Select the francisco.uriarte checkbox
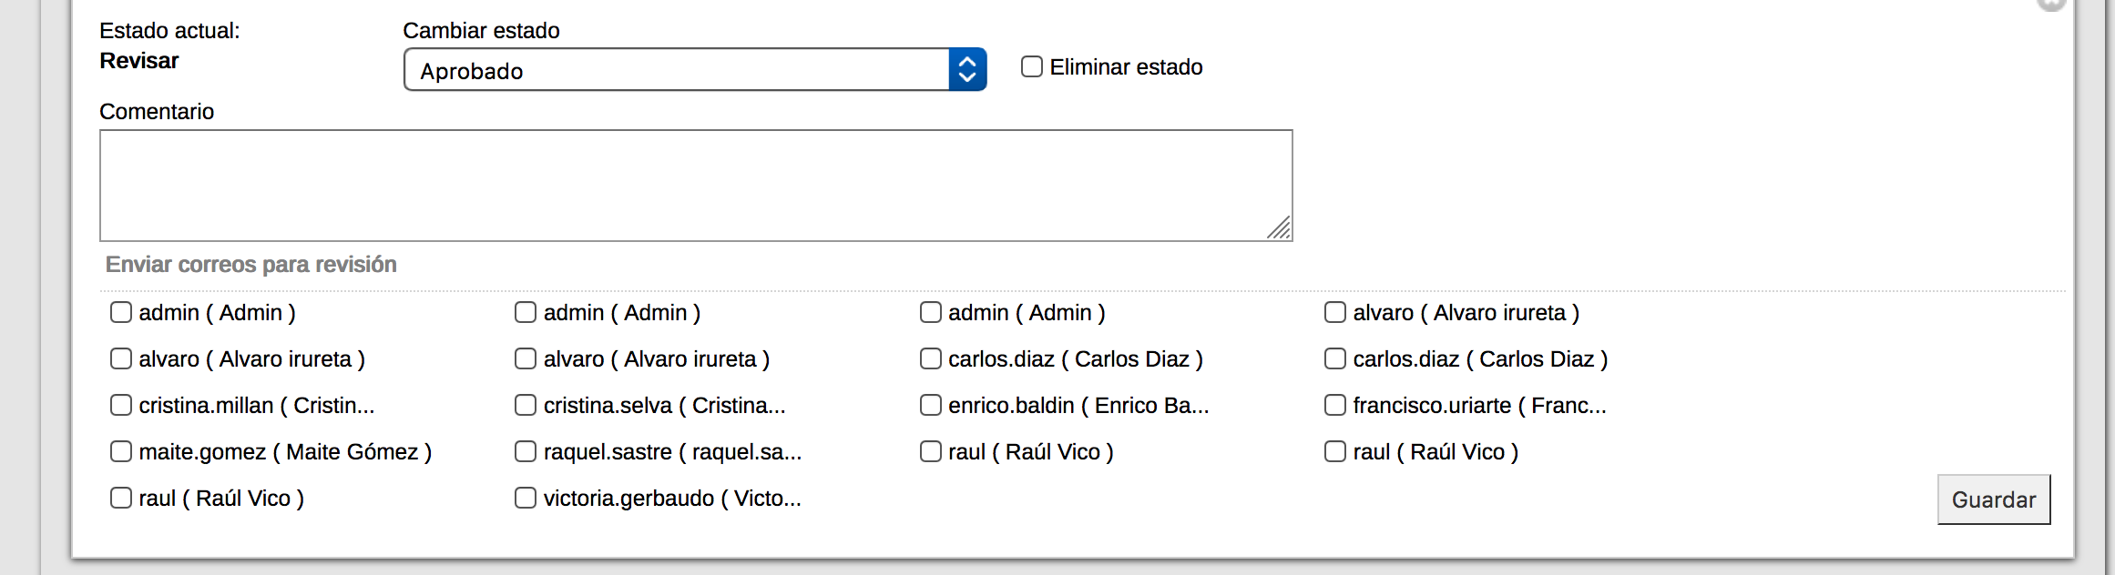Viewport: 2115px width, 575px height. pyautogui.click(x=1335, y=405)
